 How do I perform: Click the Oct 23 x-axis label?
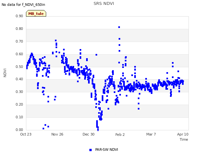pyautogui.click(x=26, y=134)
